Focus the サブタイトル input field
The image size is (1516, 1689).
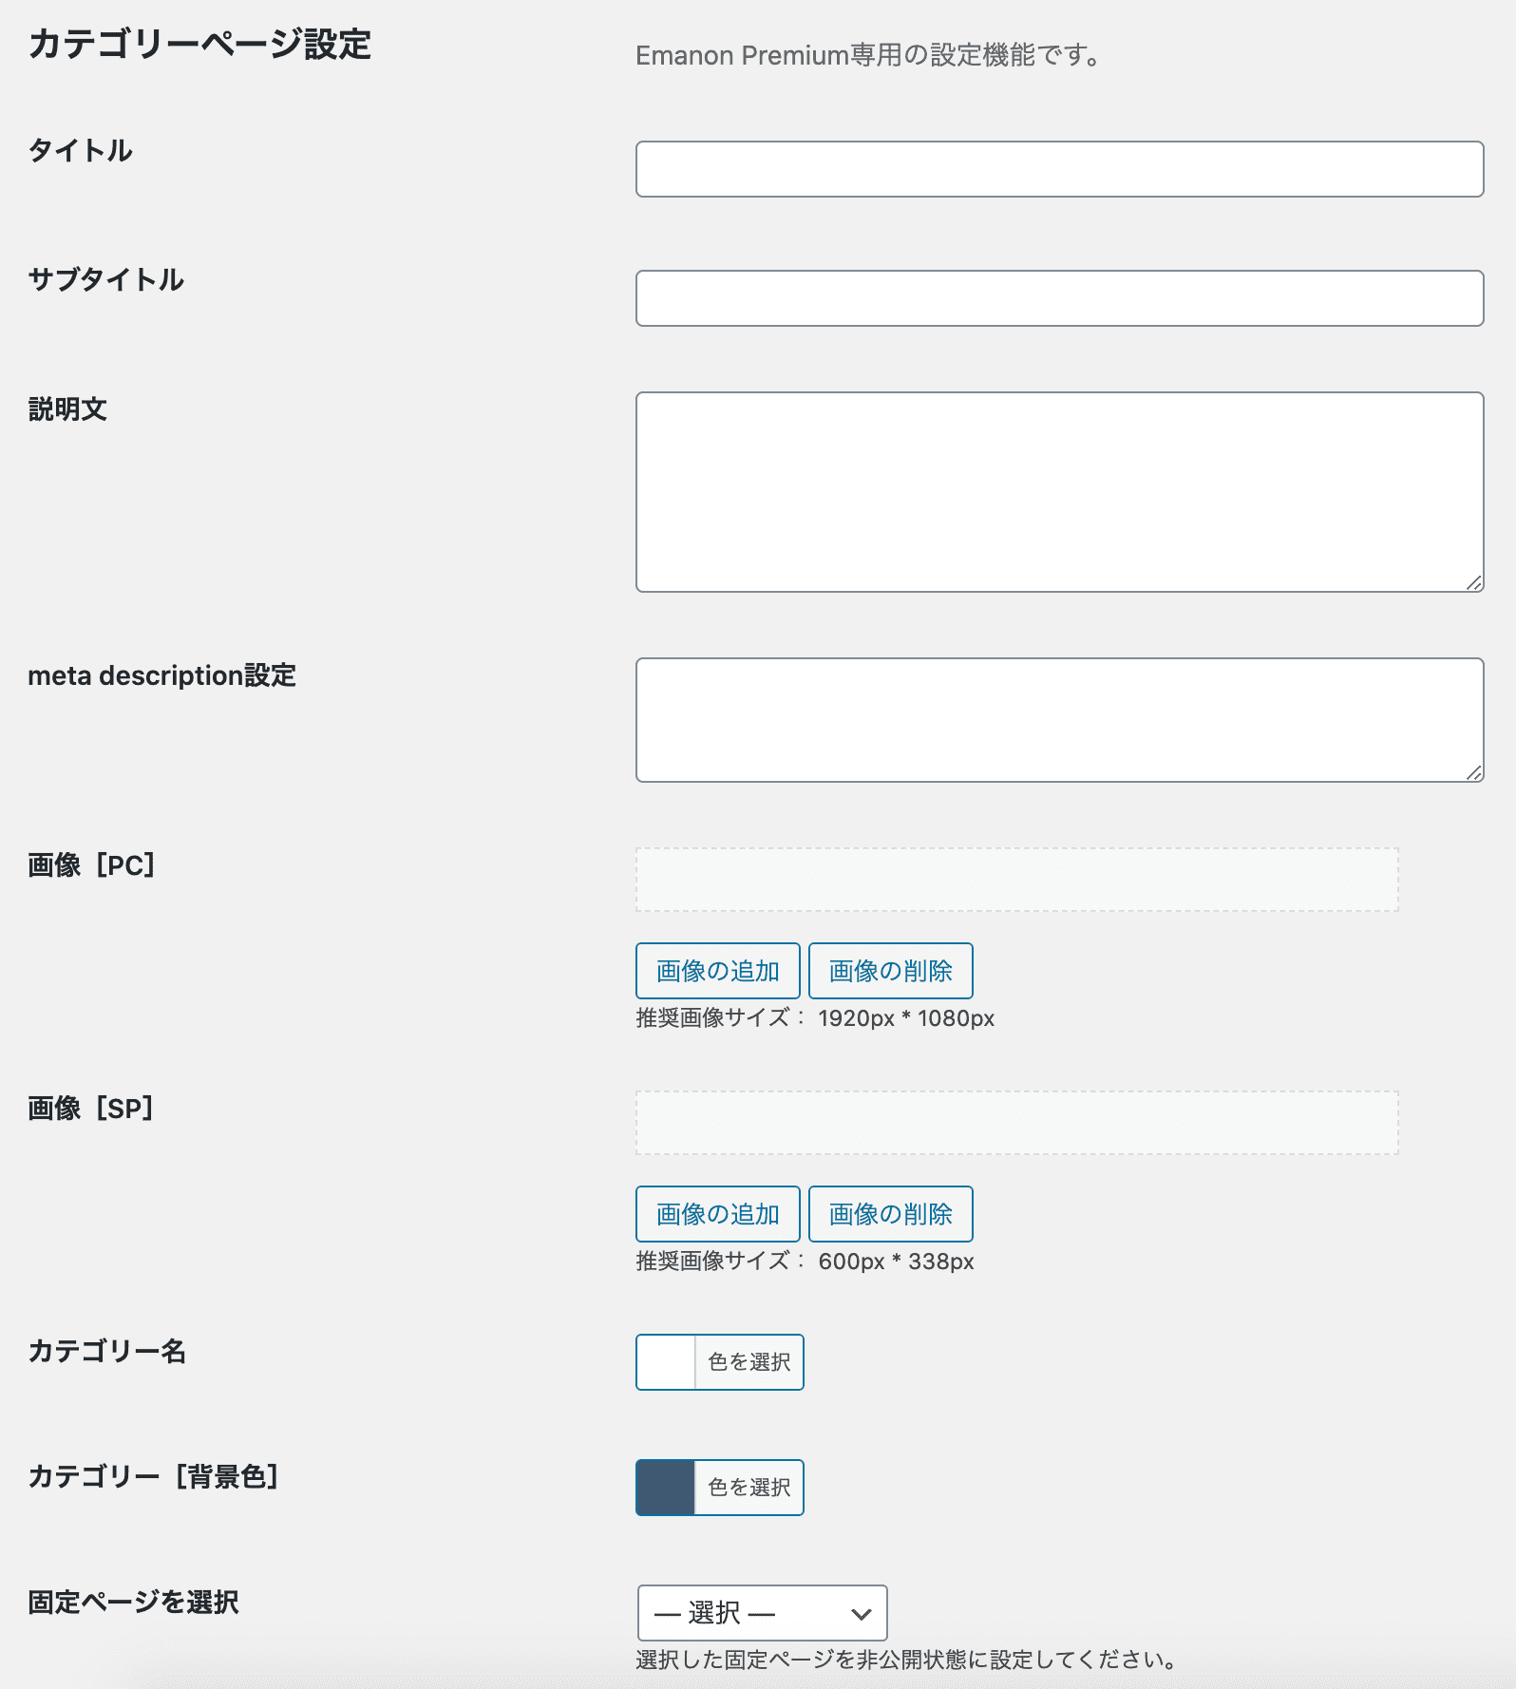tap(1059, 298)
